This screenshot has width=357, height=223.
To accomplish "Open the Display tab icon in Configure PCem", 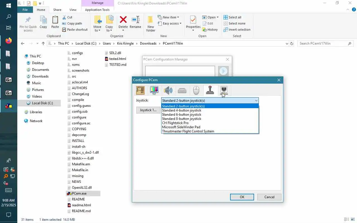I will (x=154, y=90).
